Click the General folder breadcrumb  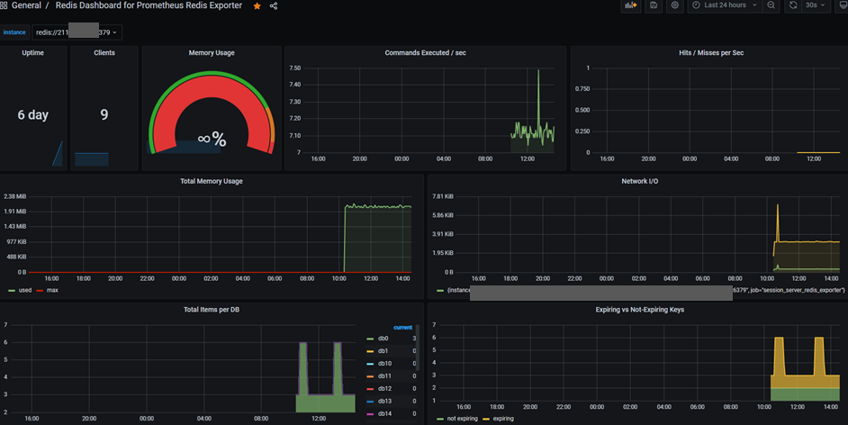[26, 5]
